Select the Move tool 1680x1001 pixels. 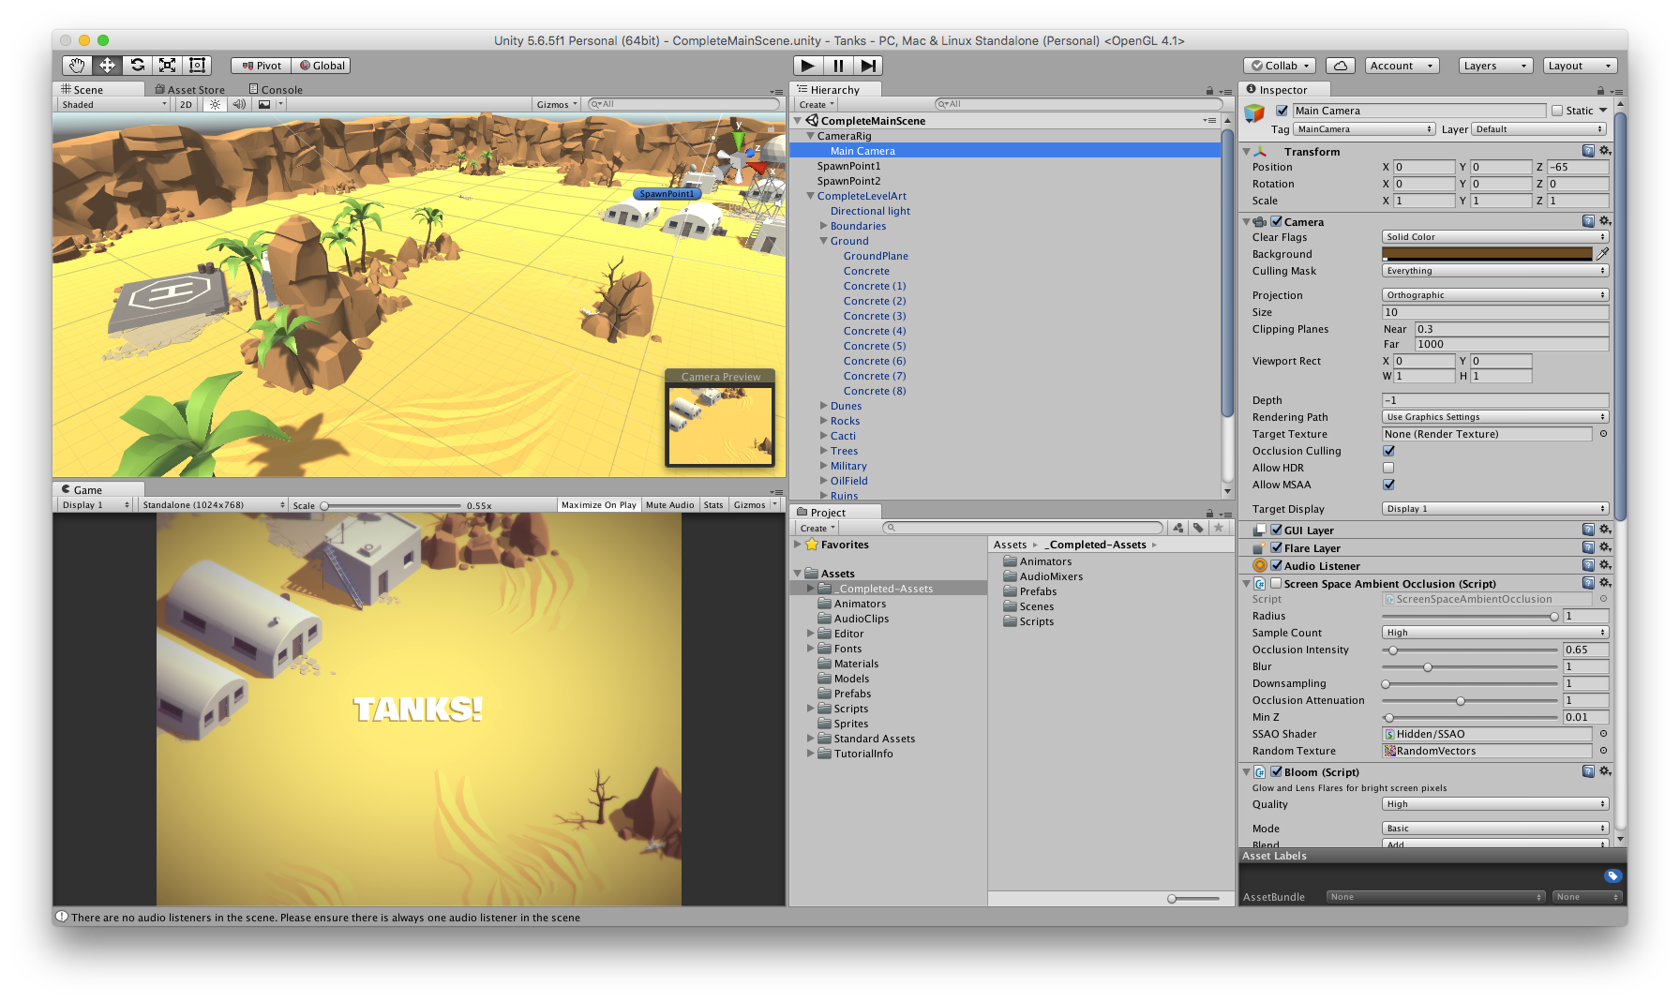(107, 65)
